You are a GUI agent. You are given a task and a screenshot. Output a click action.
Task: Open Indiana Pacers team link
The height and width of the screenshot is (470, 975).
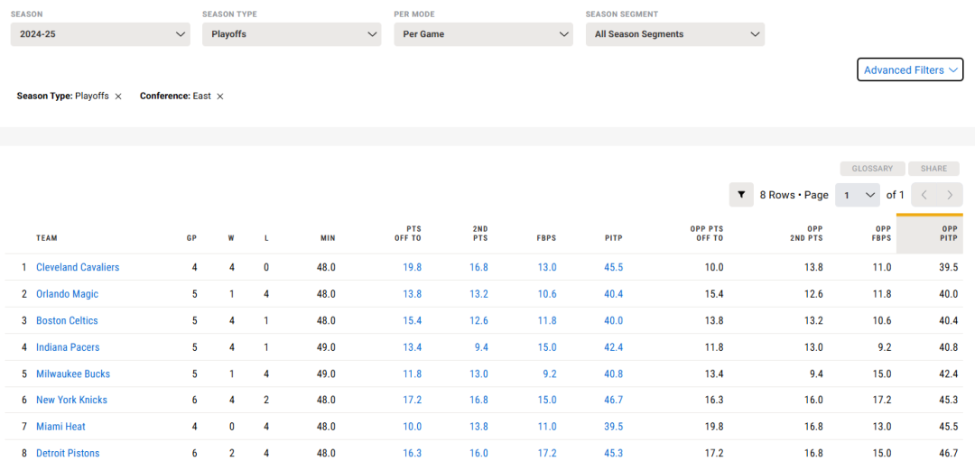point(68,347)
